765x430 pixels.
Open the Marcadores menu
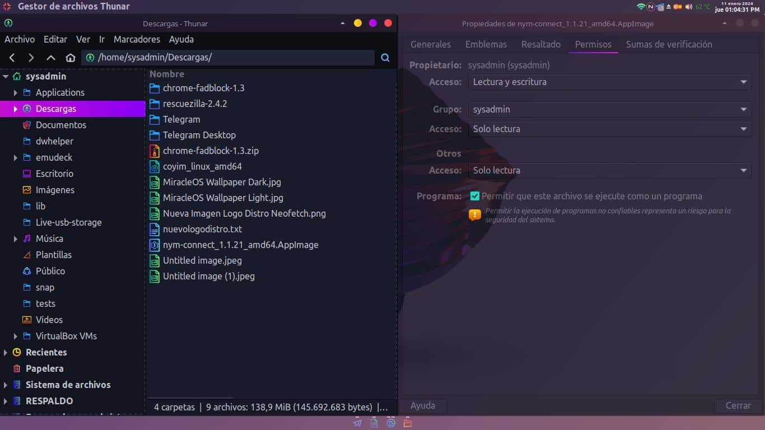coord(137,39)
